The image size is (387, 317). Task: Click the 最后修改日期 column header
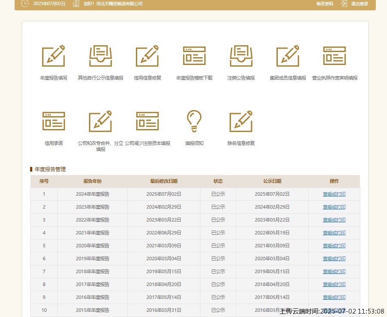(x=164, y=181)
